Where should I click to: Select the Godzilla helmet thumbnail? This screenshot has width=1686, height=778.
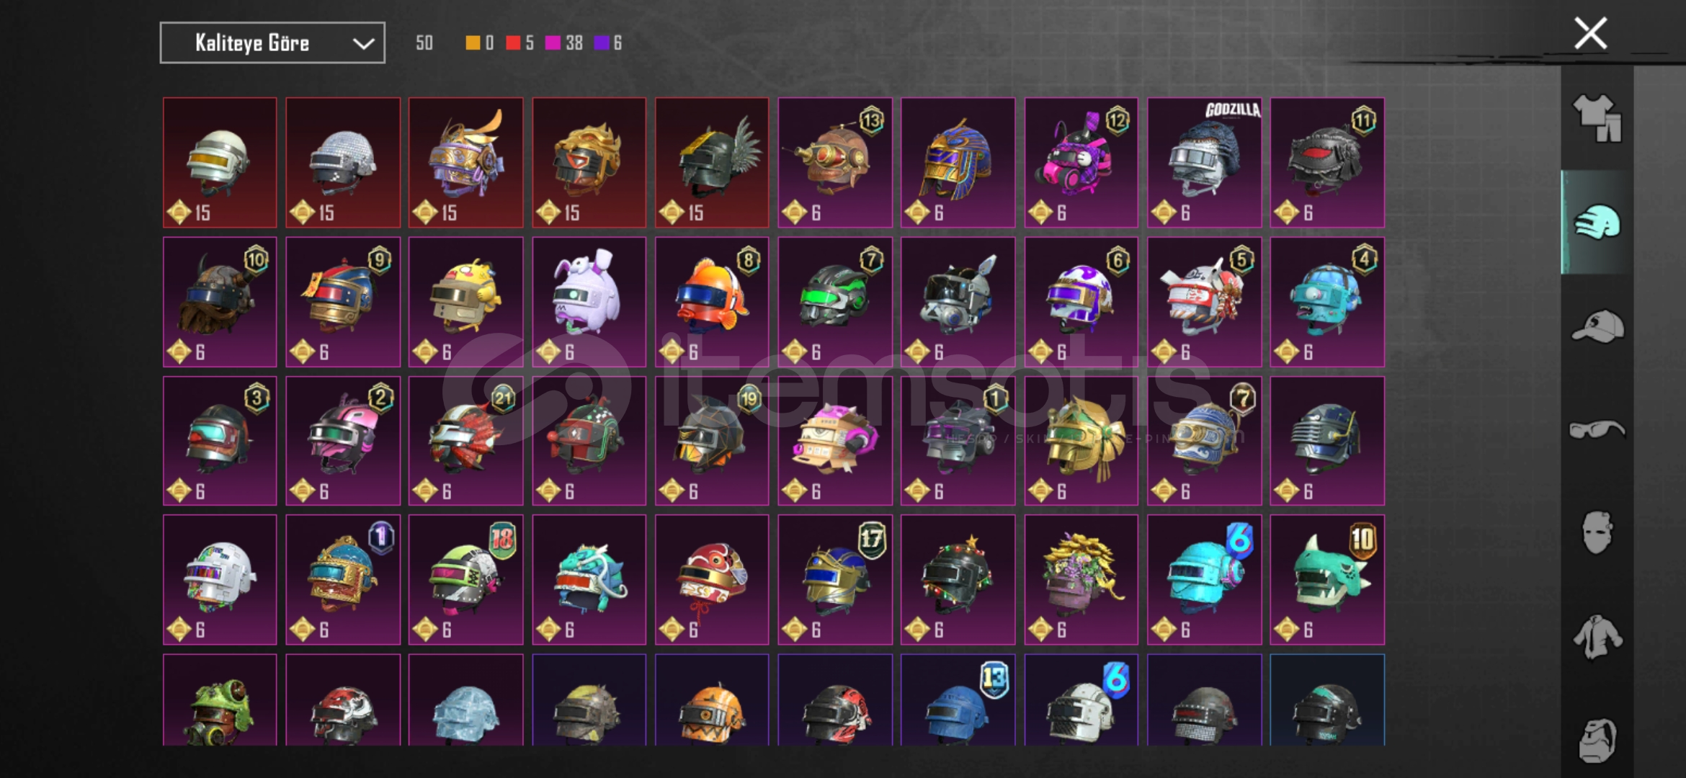pos(1204,163)
